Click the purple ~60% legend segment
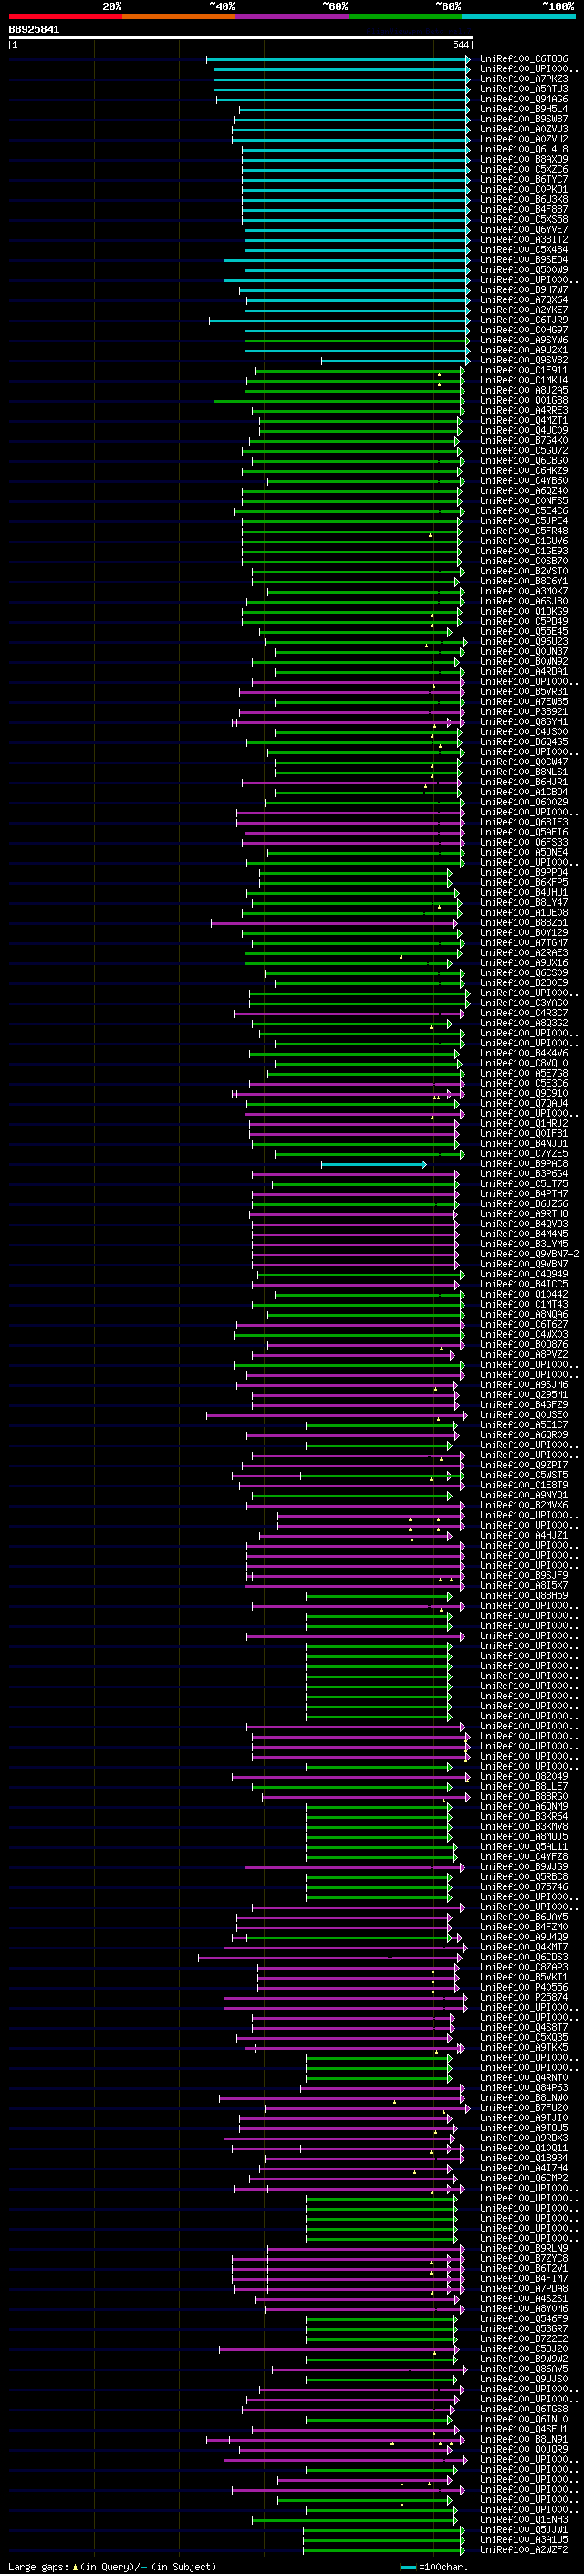The width and height of the screenshot is (584, 2574). [x=293, y=16]
